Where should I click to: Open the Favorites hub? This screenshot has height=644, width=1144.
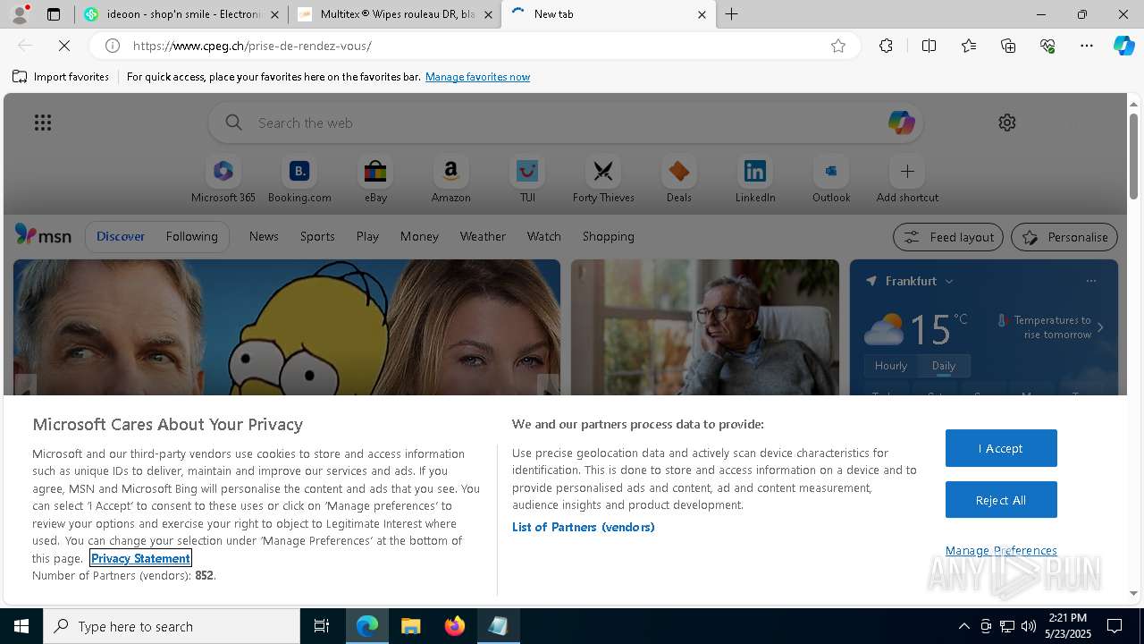[x=969, y=46]
